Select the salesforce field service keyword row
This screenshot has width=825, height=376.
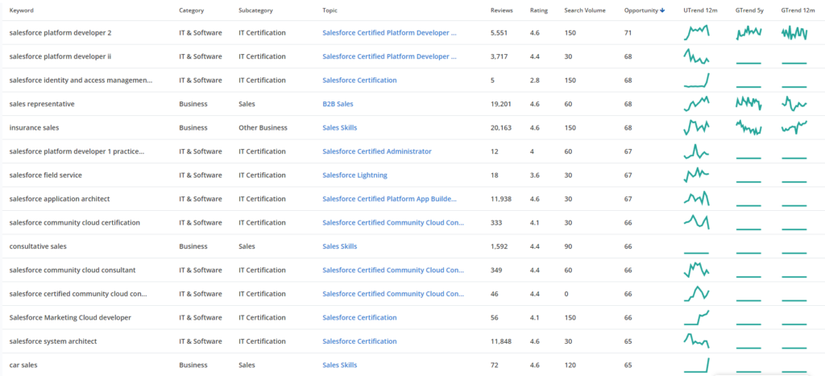click(x=45, y=175)
